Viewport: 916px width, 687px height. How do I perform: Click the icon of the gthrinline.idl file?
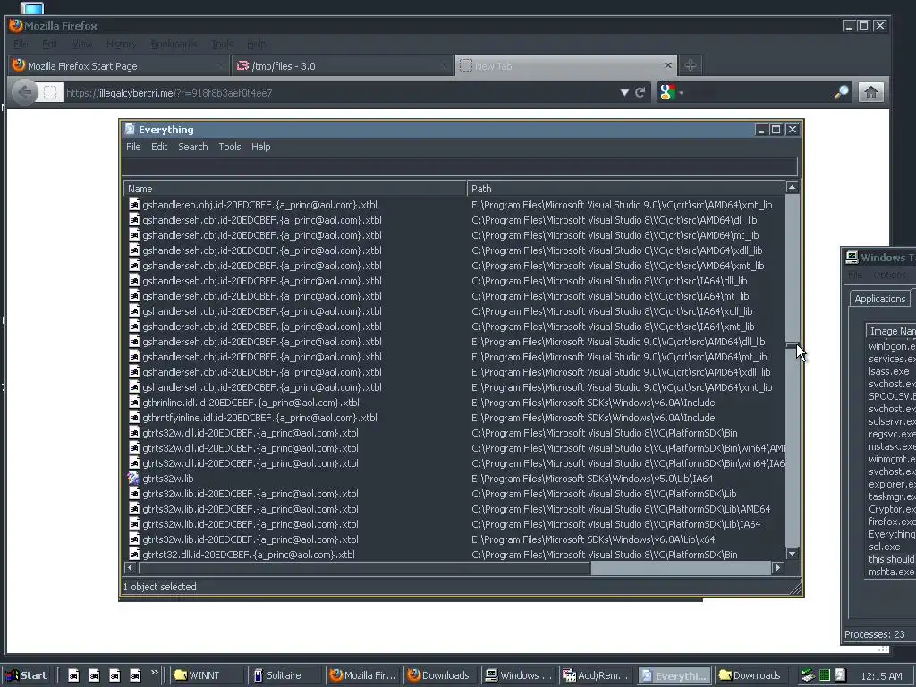tap(134, 403)
